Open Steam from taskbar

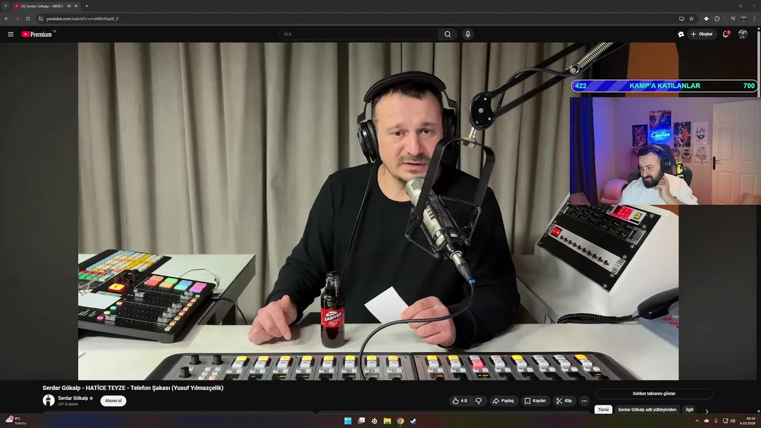pyautogui.click(x=413, y=421)
